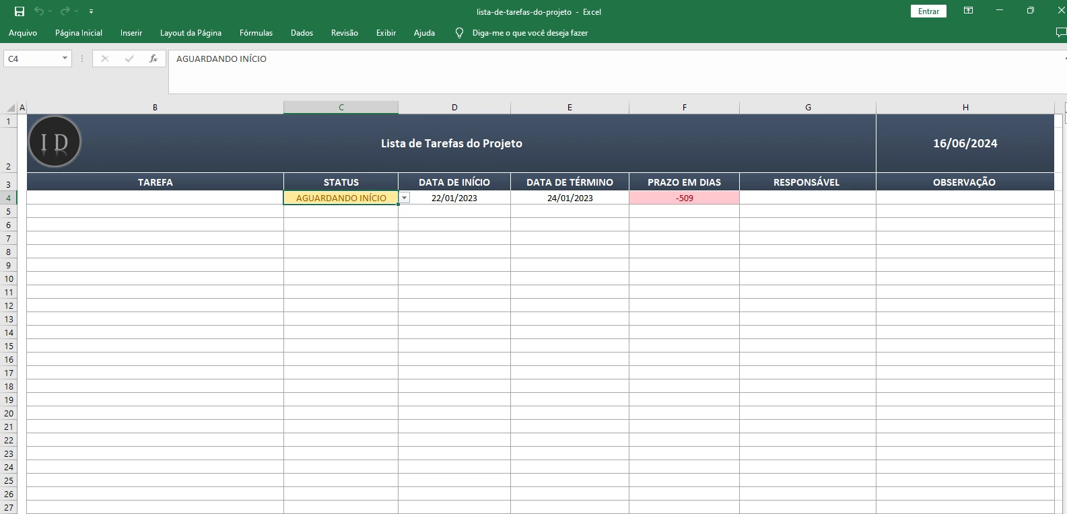Click the lightbulb Tell Me icon
This screenshot has height=514, width=1067.
click(x=459, y=33)
